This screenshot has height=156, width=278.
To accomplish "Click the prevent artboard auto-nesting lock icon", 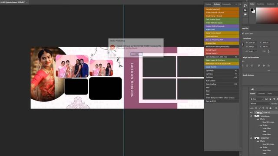I will click(267, 108).
